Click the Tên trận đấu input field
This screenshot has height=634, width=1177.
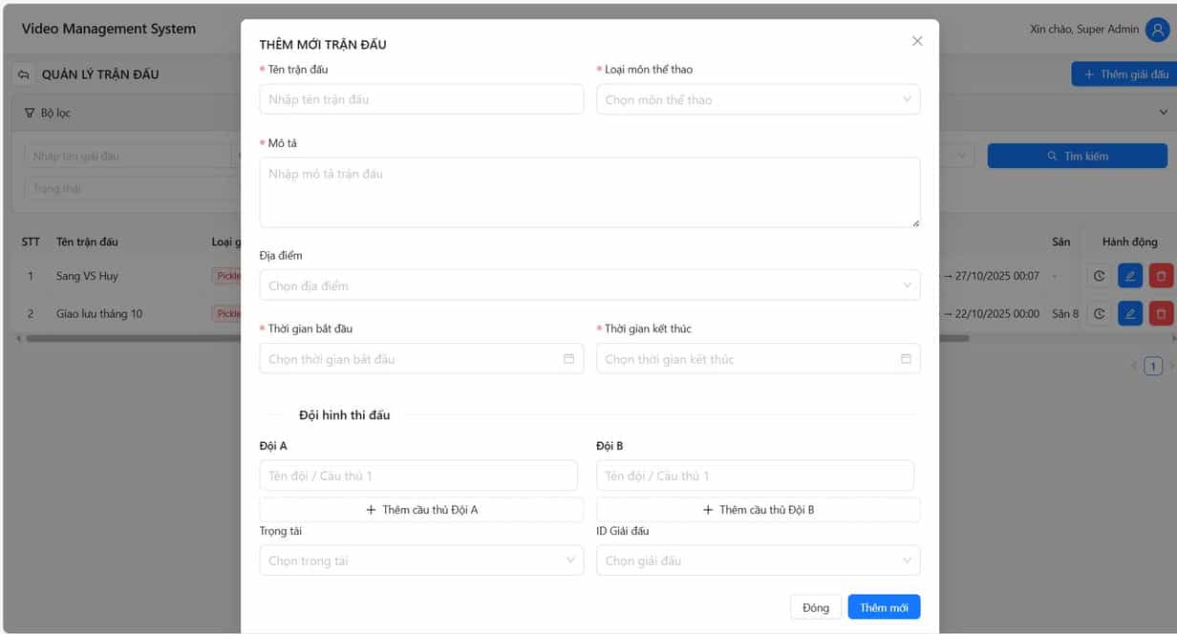(421, 99)
